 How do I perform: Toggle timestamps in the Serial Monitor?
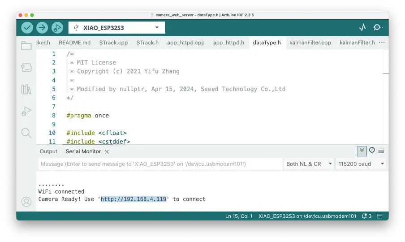(372, 150)
